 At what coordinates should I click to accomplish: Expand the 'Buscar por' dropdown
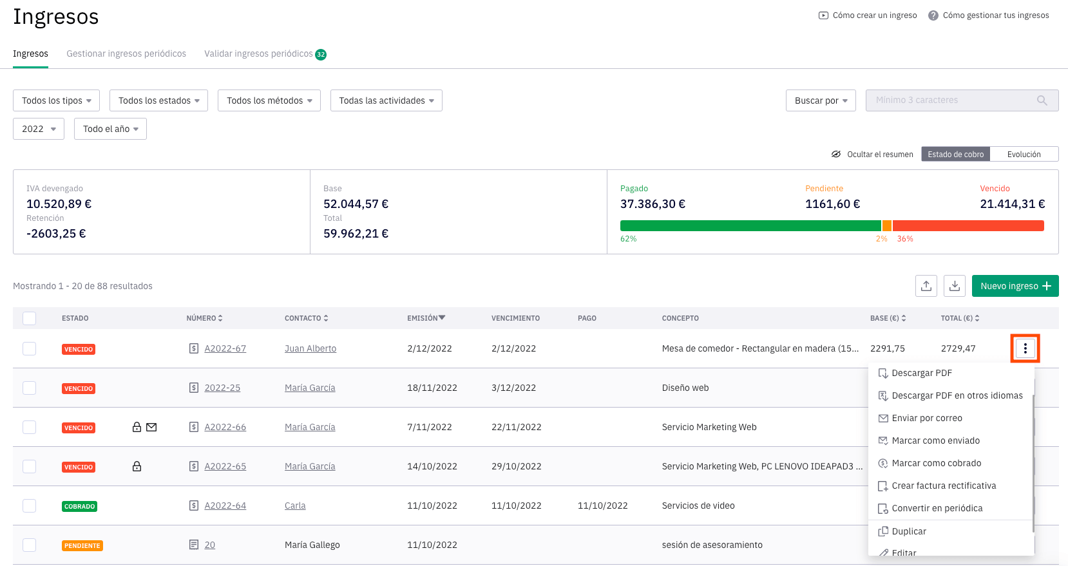pos(821,100)
